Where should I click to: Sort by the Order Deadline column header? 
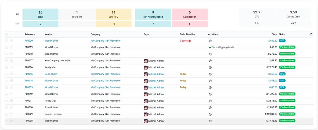[187, 34]
